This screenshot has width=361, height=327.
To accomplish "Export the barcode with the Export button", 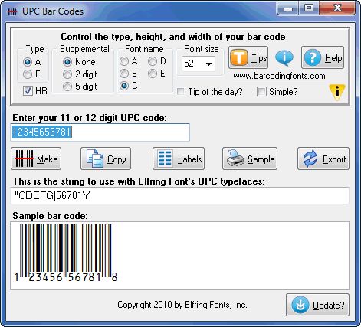I will point(323,159).
